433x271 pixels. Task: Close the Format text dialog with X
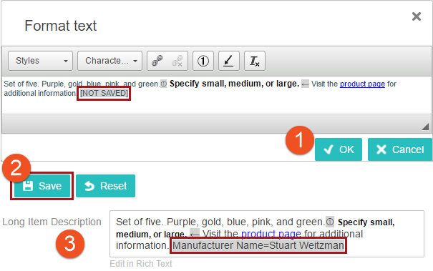coord(417,16)
